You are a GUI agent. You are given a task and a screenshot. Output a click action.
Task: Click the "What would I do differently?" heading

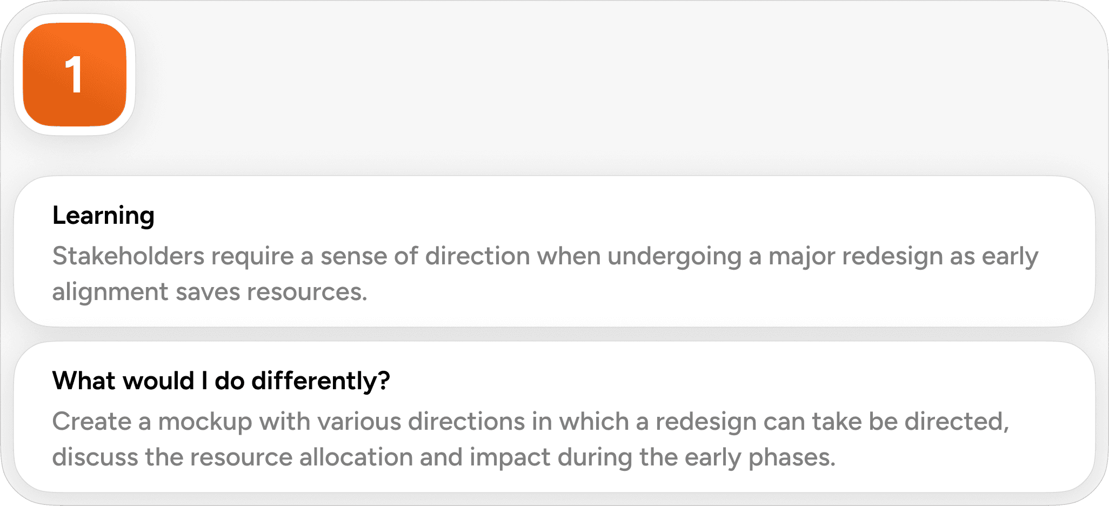(x=221, y=381)
